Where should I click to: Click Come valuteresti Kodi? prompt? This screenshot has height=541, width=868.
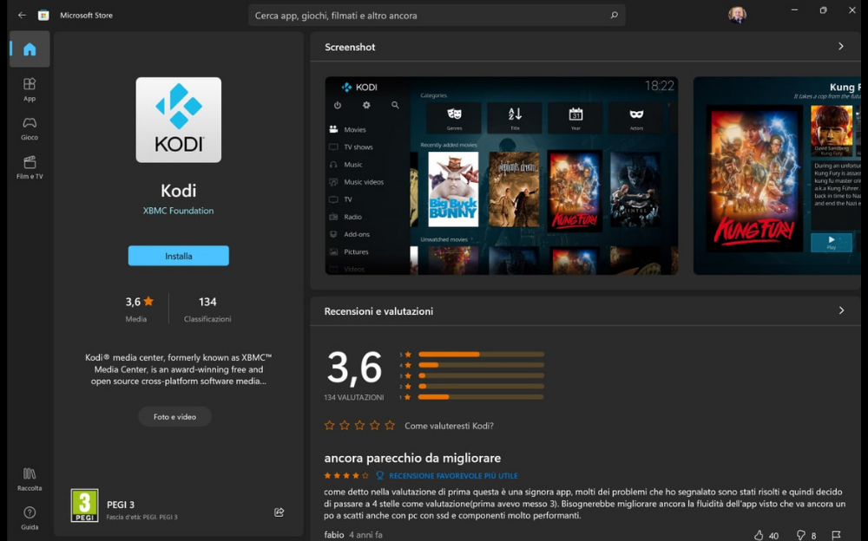[449, 426]
